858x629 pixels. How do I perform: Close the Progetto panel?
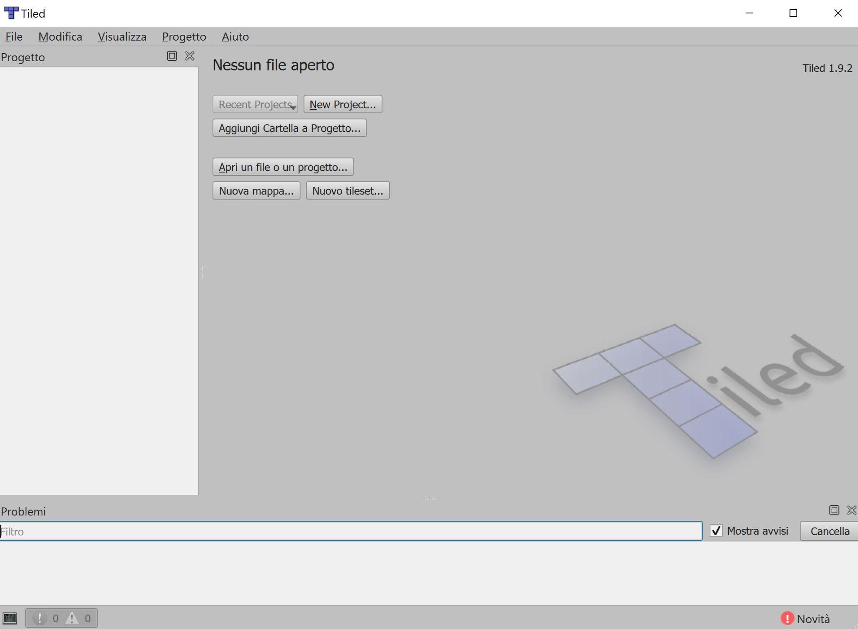[x=190, y=56]
